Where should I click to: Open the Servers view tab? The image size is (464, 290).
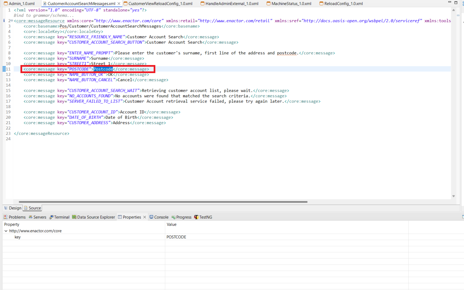pyautogui.click(x=37, y=217)
